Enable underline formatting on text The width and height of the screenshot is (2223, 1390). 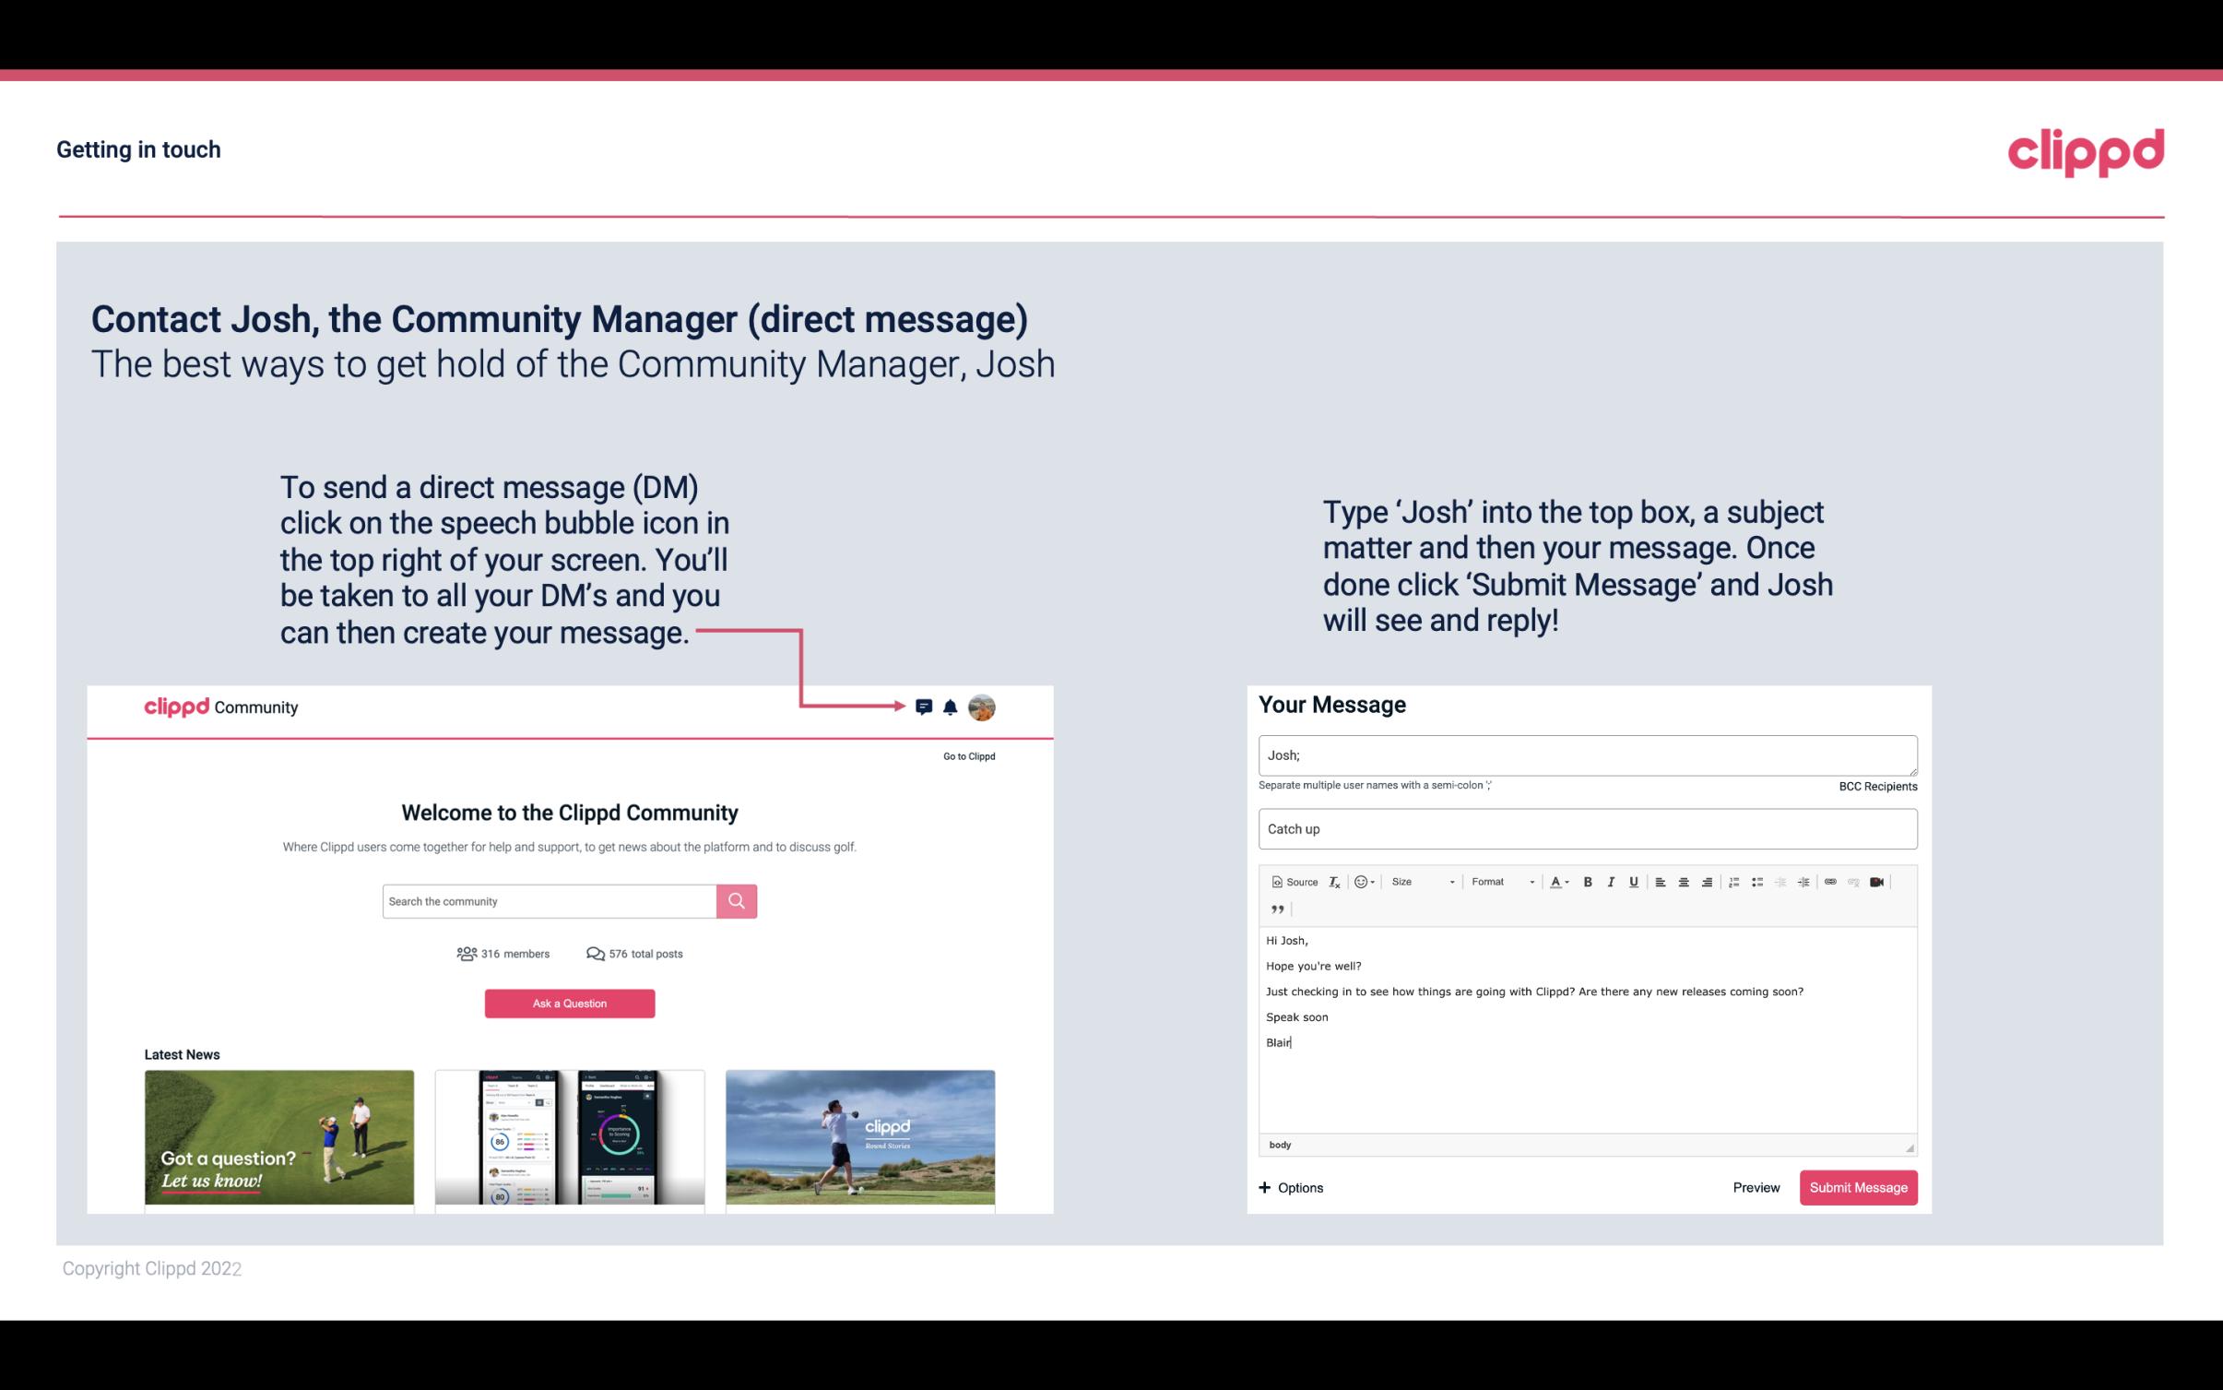click(x=1632, y=881)
